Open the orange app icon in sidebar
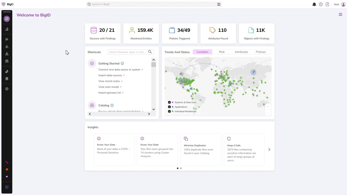The height and width of the screenshot is (195, 347). (x=7, y=170)
